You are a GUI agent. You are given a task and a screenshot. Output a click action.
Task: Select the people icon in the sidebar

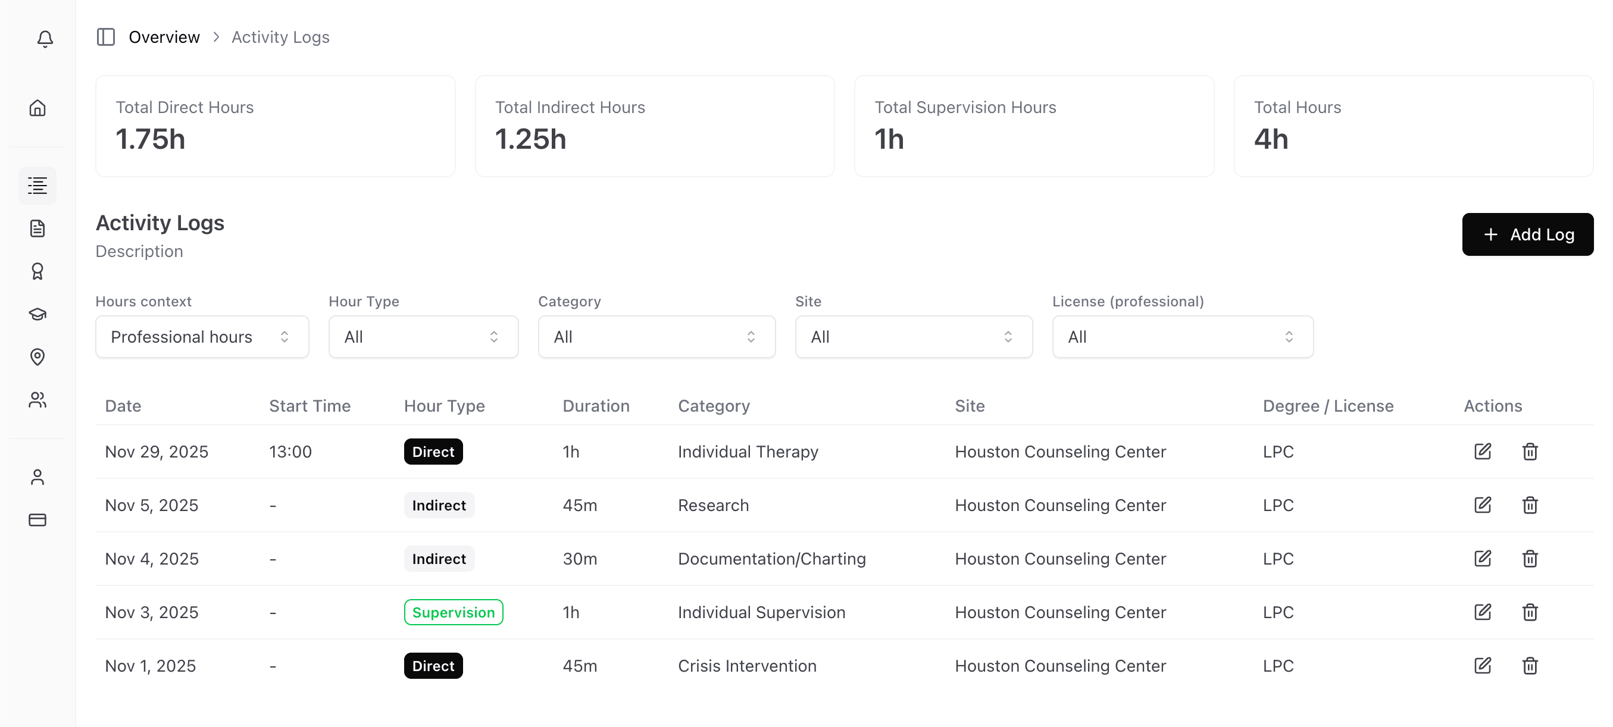tap(37, 400)
